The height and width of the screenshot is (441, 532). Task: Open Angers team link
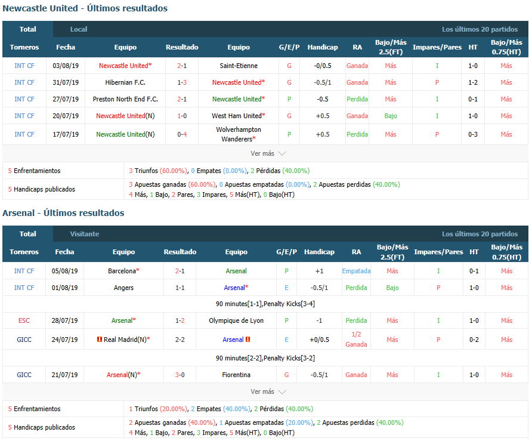124,288
